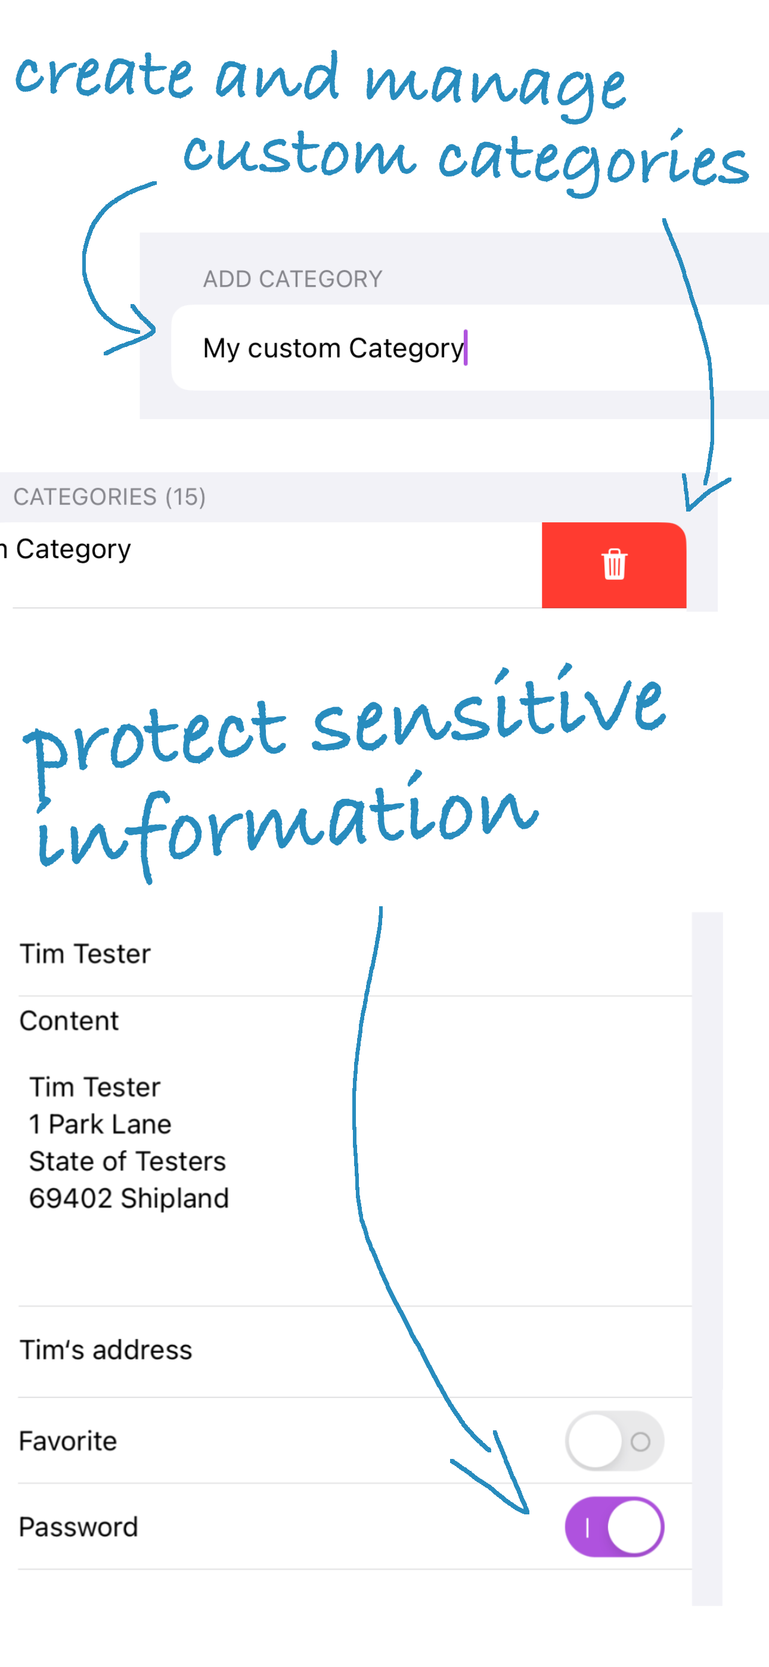Select the "1 Park Lane" address line
Screen dimensions: 769x1667
coord(100,1124)
